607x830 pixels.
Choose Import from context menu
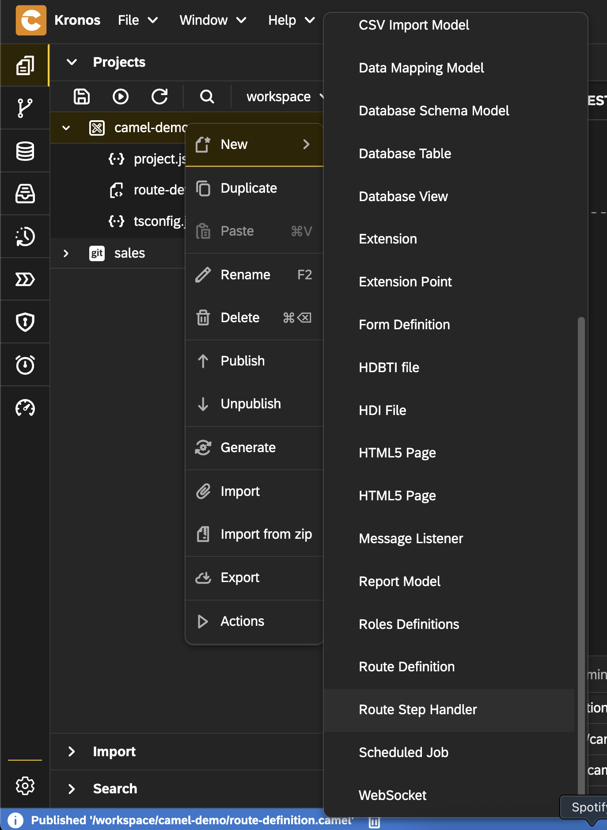254,491
